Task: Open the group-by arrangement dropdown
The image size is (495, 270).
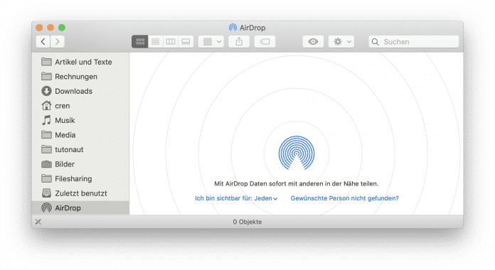Action: tap(211, 42)
